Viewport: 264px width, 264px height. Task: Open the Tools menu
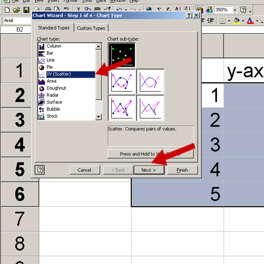coord(87,1)
